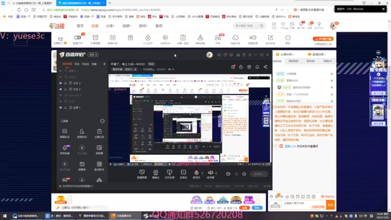Dismiss the black notification popup at top right
Viewport: 391px width, 220px height.
383,9
